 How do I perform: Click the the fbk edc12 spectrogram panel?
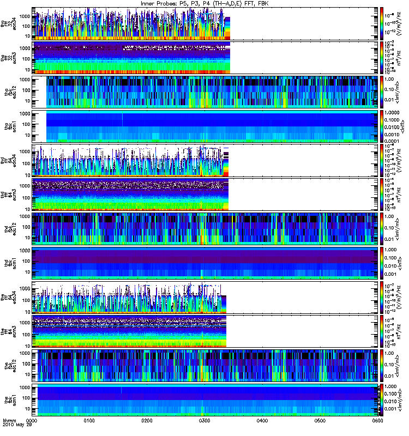click(205, 366)
